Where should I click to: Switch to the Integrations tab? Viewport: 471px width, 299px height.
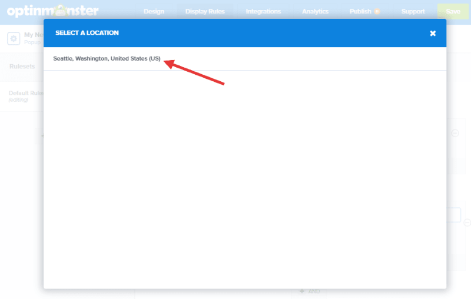pyautogui.click(x=263, y=11)
